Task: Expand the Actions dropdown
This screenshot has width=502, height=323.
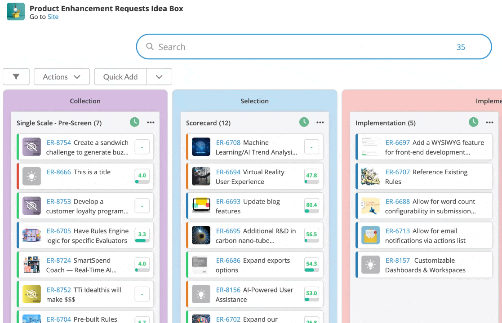Action: [x=62, y=76]
